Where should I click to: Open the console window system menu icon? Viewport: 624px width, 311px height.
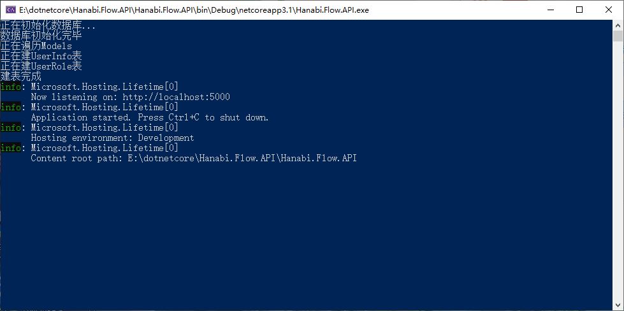[11, 10]
